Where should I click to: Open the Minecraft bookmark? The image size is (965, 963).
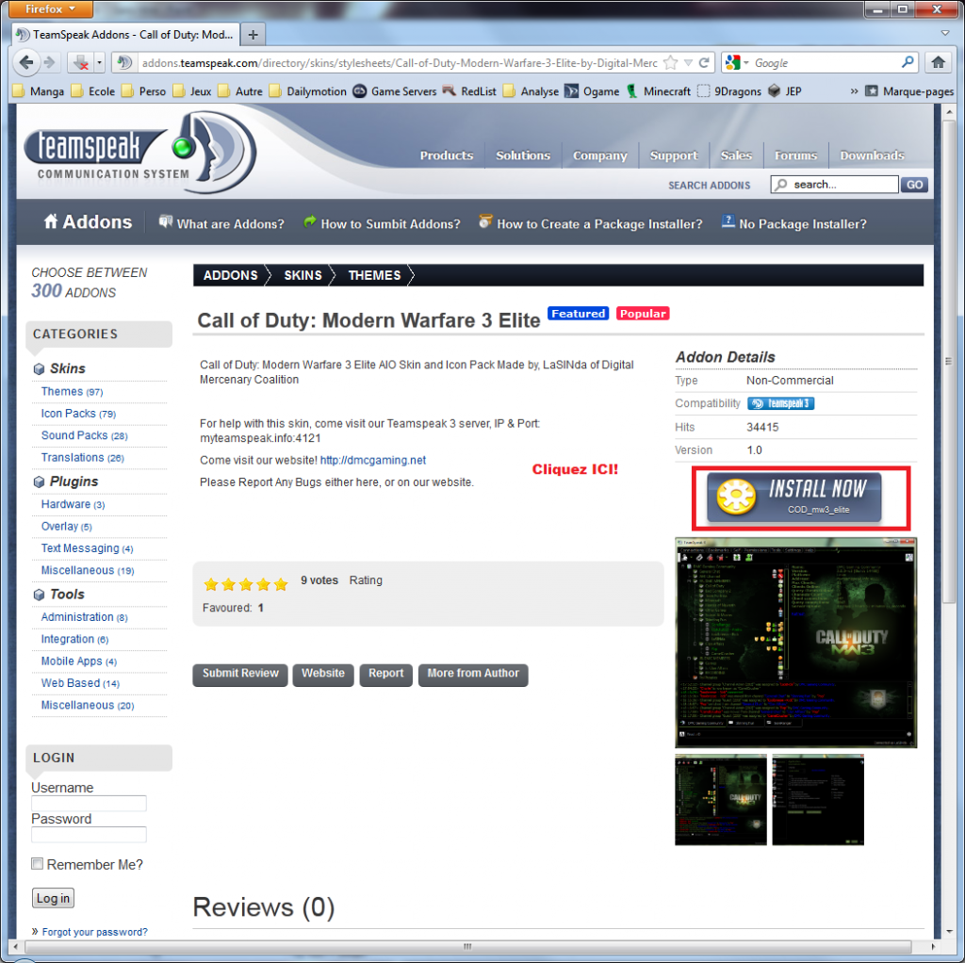[659, 91]
